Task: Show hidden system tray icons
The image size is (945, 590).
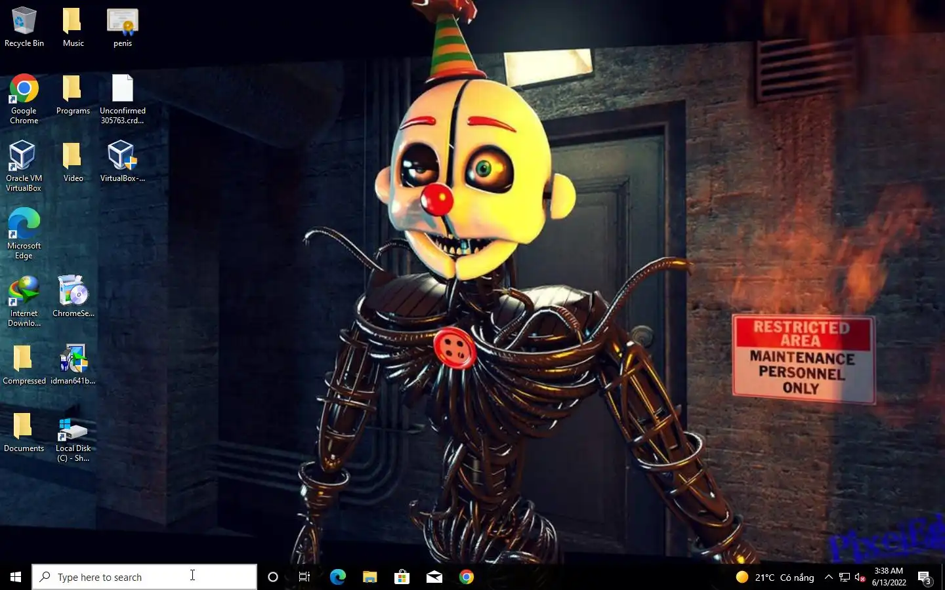Action: [x=829, y=577]
